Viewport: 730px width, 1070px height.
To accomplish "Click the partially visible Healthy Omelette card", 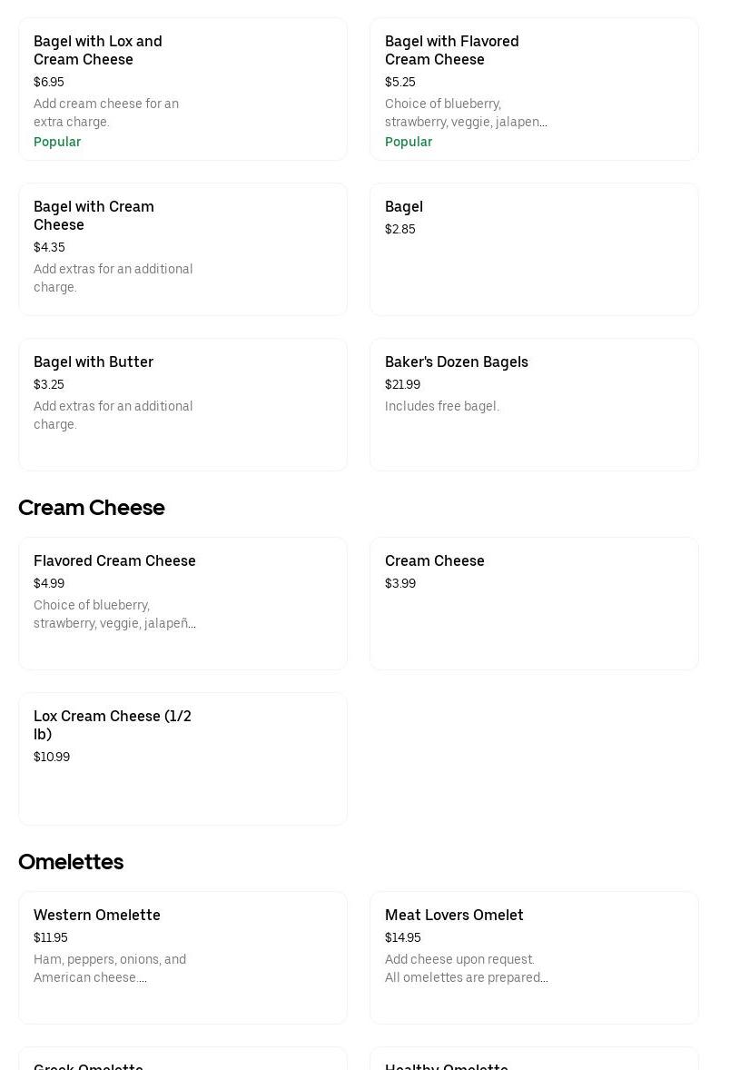I will [534, 1061].
